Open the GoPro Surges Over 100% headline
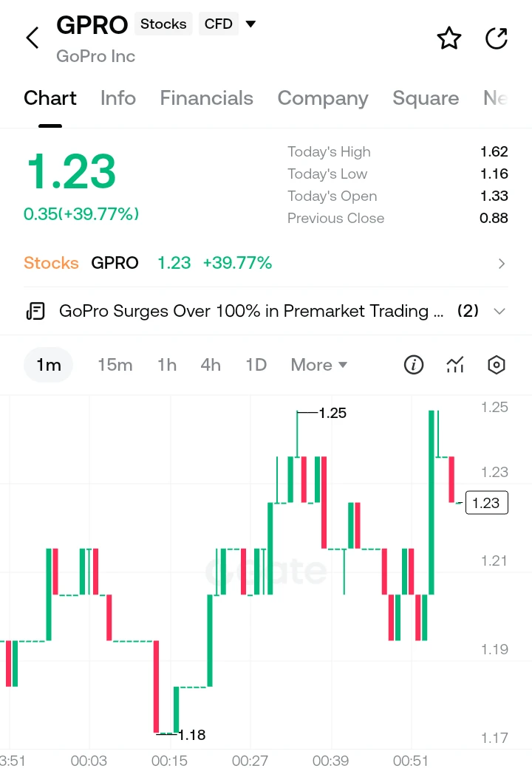This screenshot has height=771, width=532. click(251, 311)
